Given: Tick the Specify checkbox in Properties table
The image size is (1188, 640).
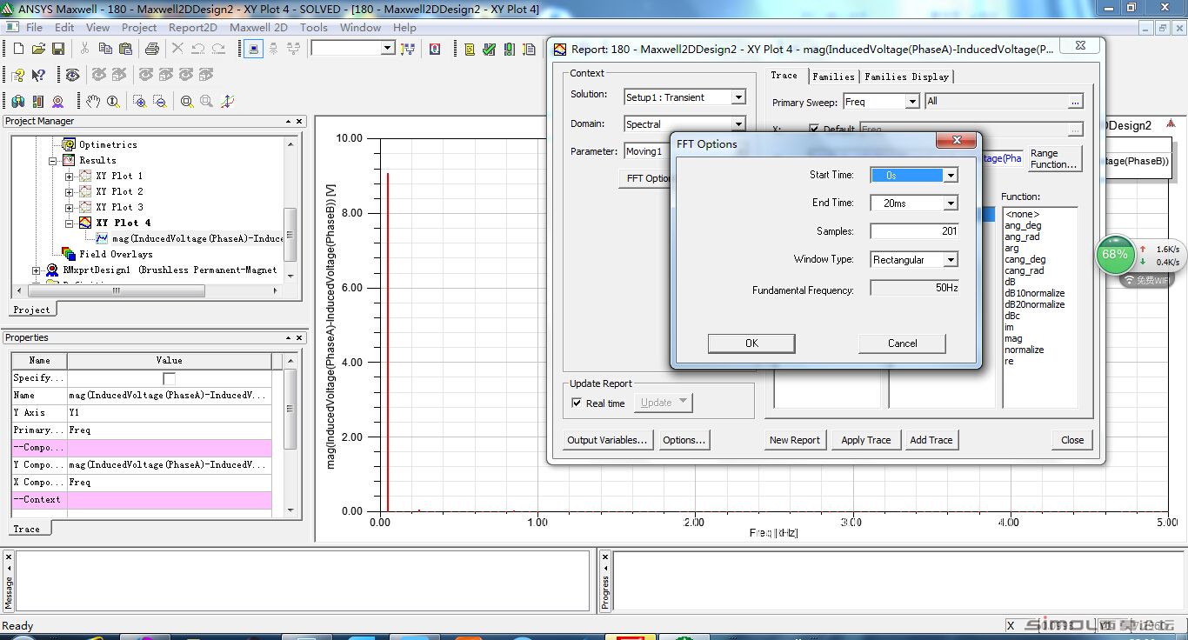Looking at the screenshot, I should 169,378.
